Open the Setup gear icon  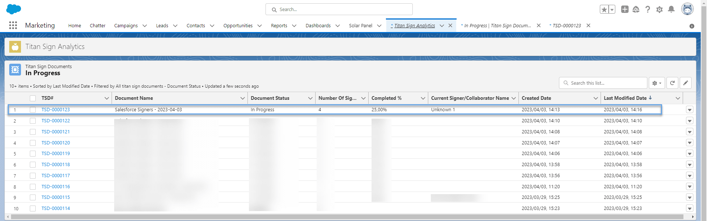[x=659, y=9]
